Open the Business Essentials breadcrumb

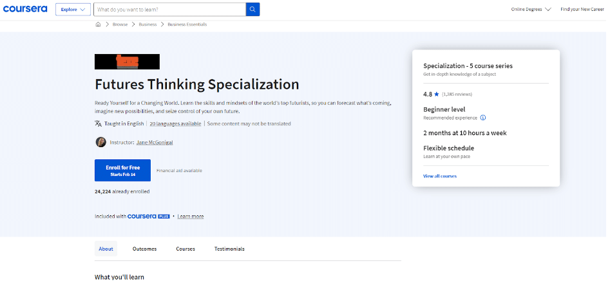coord(187,24)
